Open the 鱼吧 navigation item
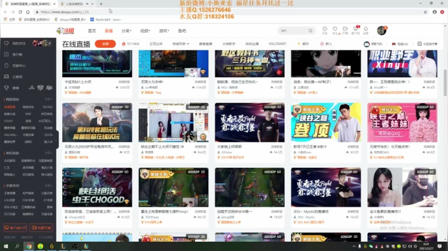Screen dimensions: 448x251 pyautogui.click(x=182, y=31)
